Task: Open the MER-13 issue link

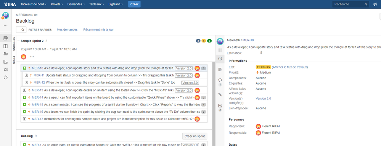Action: pyautogui.click(x=37, y=90)
